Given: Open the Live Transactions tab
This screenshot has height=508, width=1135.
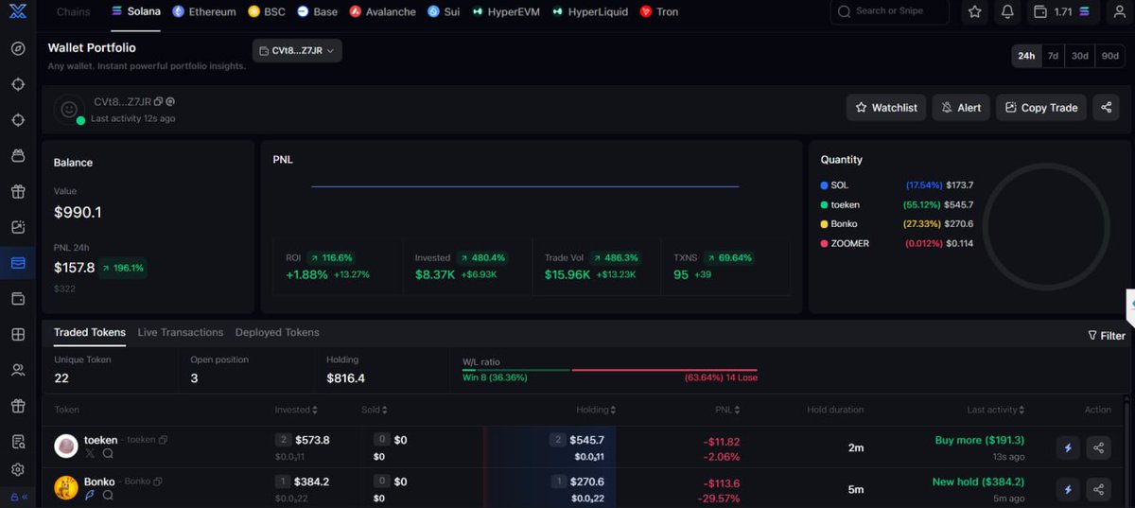Looking at the screenshot, I should 181,333.
